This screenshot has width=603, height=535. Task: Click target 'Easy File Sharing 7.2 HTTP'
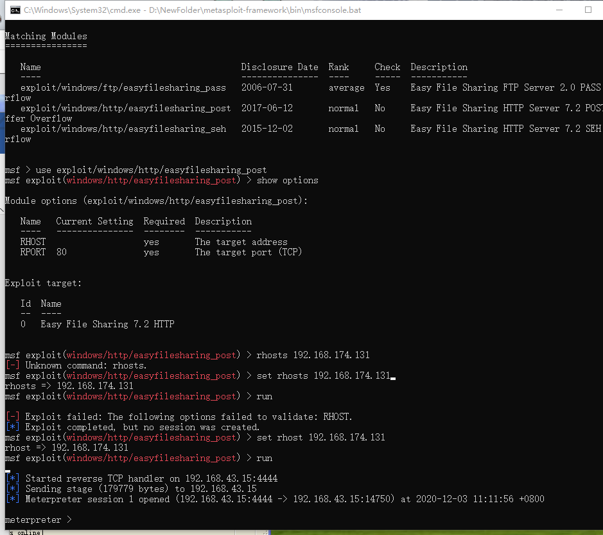pos(108,324)
